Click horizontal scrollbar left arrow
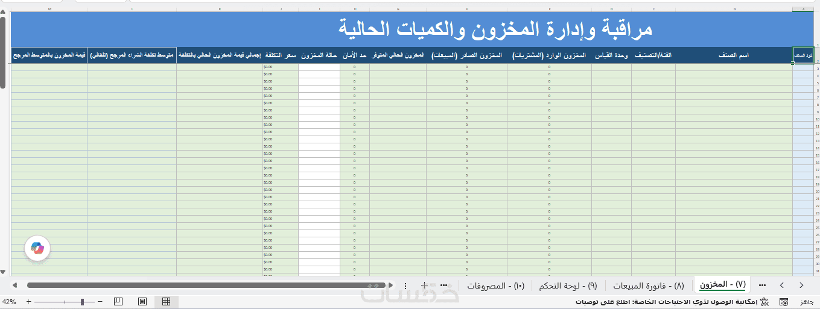820x309 pixels. pyautogui.click(x=14, y=285)
